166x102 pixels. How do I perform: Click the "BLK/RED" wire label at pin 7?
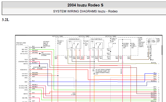tap(35, 59)
